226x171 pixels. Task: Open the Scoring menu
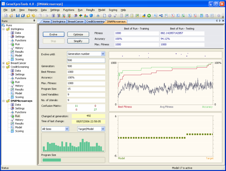tap(113, 10)
